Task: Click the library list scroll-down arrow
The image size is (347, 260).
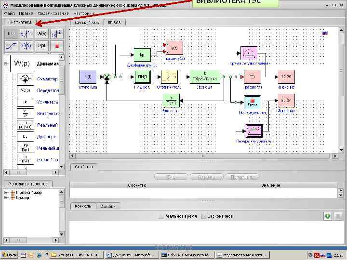Action: click(x=62, y=167)
